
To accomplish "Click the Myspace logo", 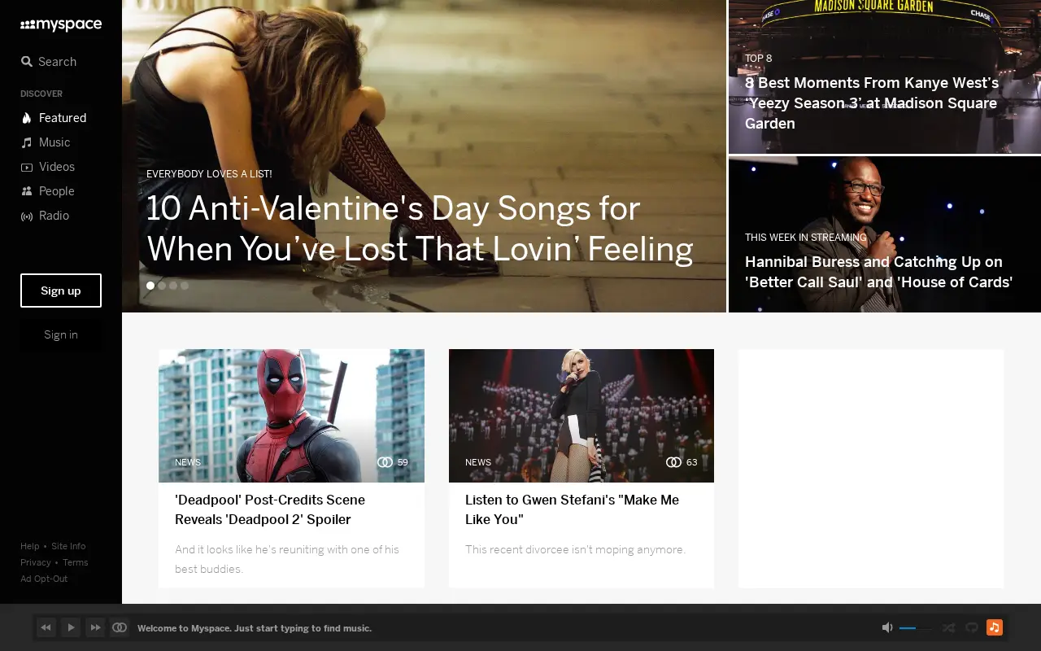I will coord(61,25).
